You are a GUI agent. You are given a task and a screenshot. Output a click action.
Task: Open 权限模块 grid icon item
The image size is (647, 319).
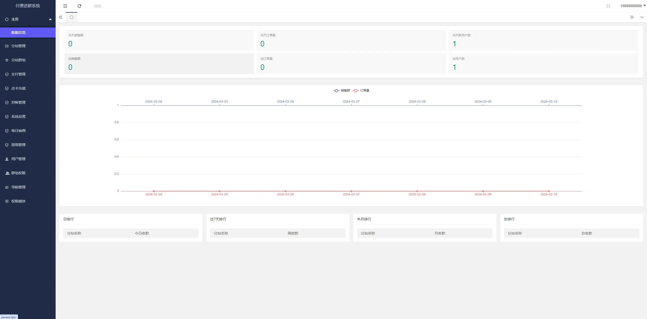(18, 201)
